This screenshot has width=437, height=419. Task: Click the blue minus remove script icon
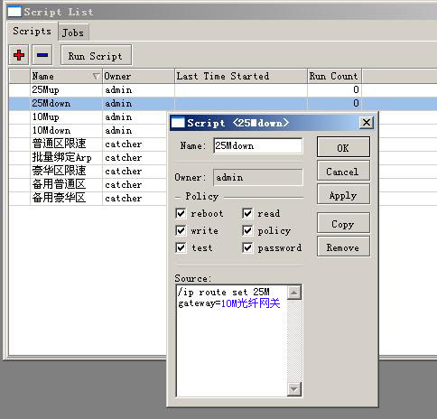pyautogui.click(x=42, y=55)
